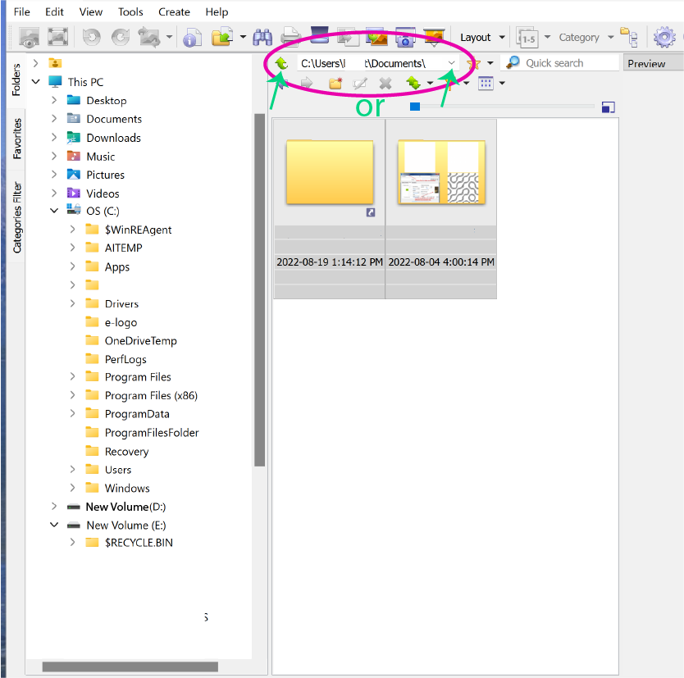Select the Downloads folder in tree

tap(113, 138)
